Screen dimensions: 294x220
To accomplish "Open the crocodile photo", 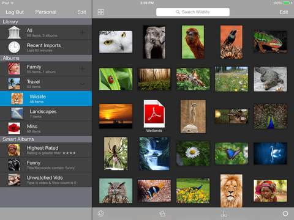I will 270,79.
